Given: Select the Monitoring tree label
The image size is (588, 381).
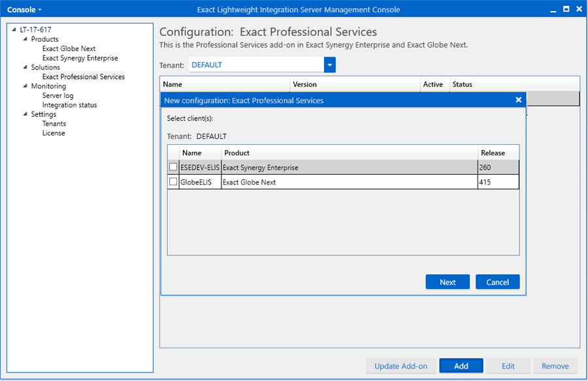Looking at the screenshot, I should [48, 86].
